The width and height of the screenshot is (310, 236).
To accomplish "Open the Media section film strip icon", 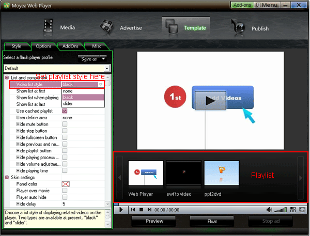I will (48, 26).
